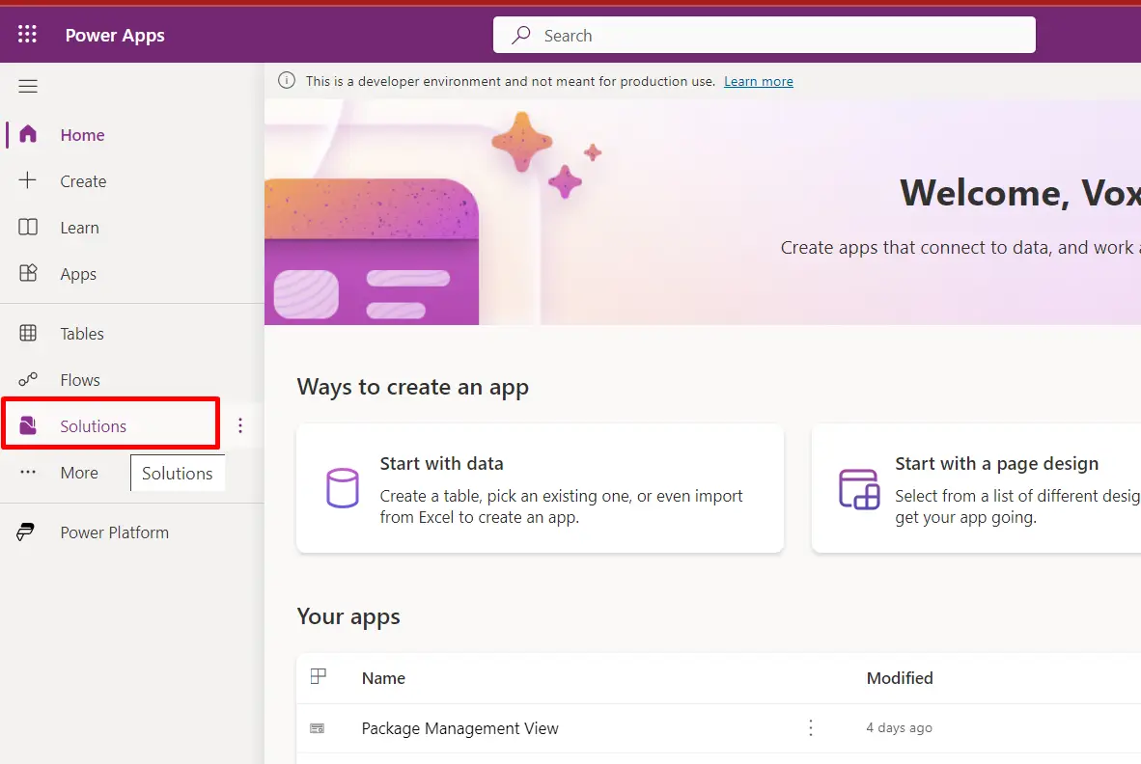Follow the Learn more link
Viewport: 1141px width, 764px height.
pos(758,81)
